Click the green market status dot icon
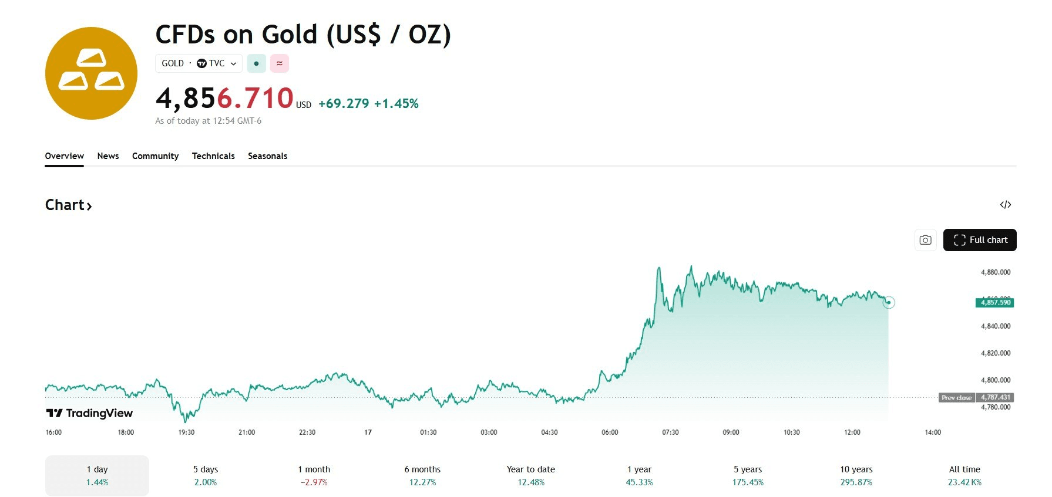Viewport: 1052px width, 497px height. (x=256, y=63)
